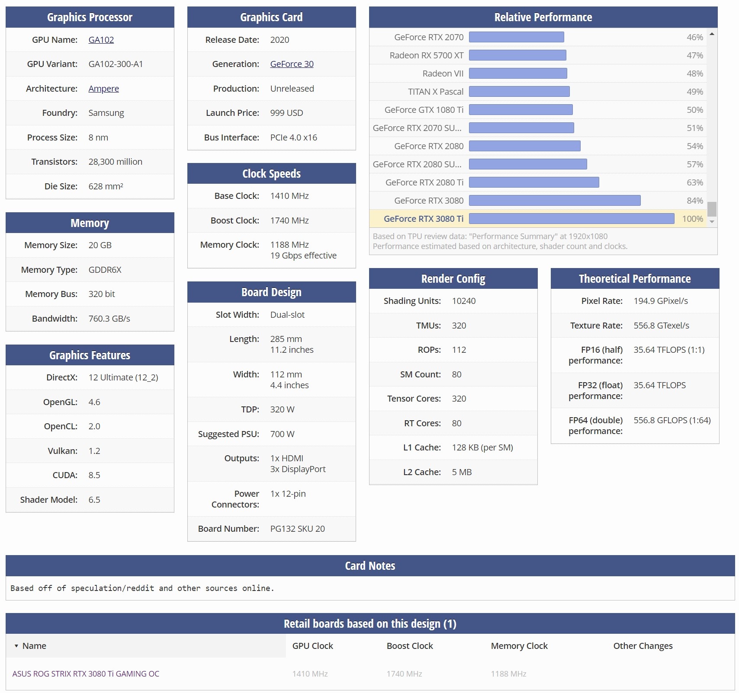Click the highlighted GeForce RTX 3080 Ti row label
Viewport: 739px width, 693px height.
click(424, 219)
